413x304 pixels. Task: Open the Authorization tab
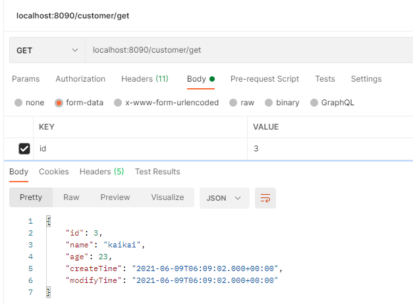click(80, 79)
